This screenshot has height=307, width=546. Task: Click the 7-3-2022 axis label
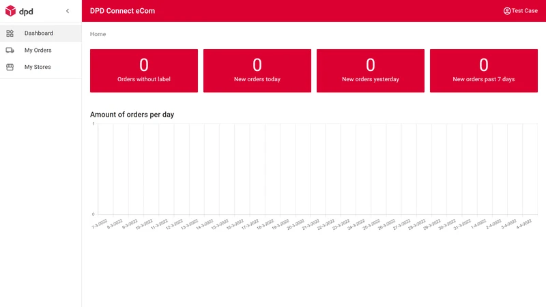point(99,224)
